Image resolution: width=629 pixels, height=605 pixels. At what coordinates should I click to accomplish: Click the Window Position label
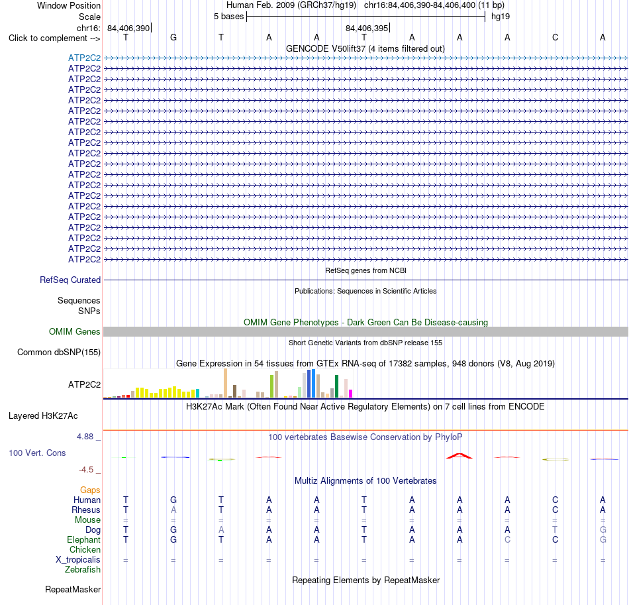coord(69,5)
